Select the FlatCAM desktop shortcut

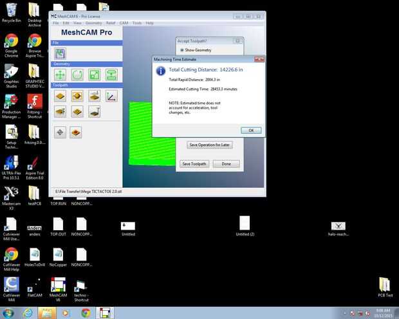coord(35,287)
